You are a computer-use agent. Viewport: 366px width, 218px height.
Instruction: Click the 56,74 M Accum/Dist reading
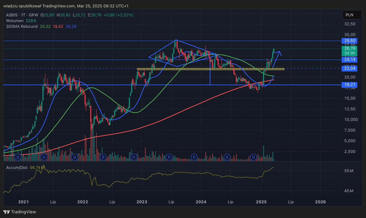click(x=38, y=168)
